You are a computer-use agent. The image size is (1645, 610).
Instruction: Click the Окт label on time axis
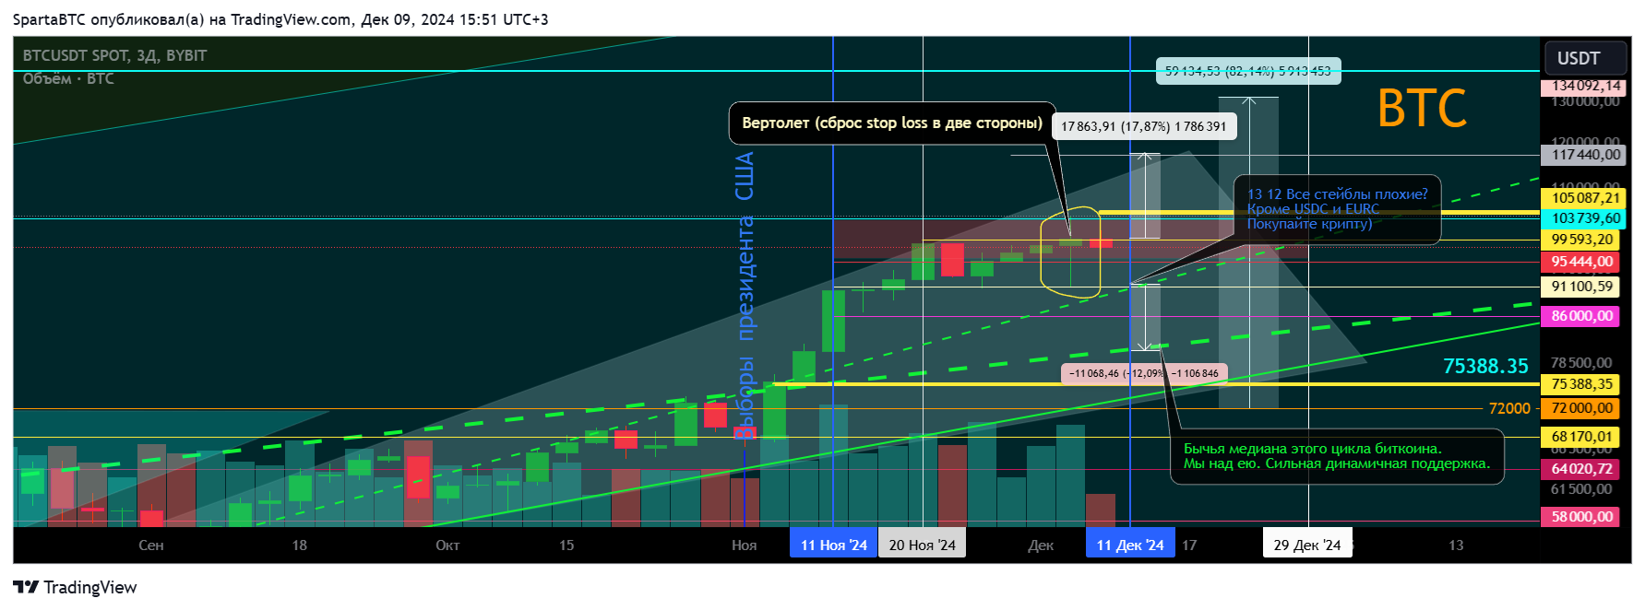pos(447,545)
